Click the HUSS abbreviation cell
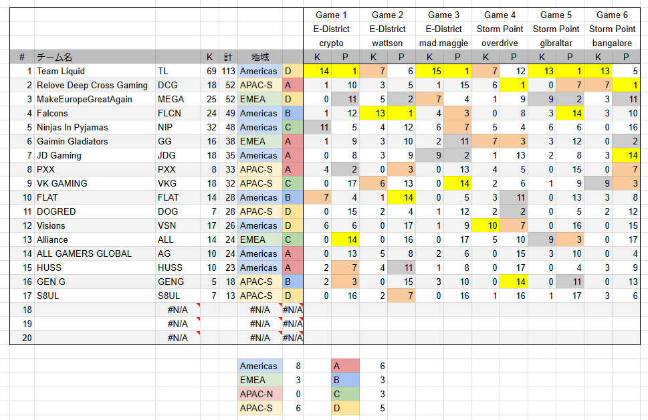Viewport: 648px width, 420px height. [178, 268]
